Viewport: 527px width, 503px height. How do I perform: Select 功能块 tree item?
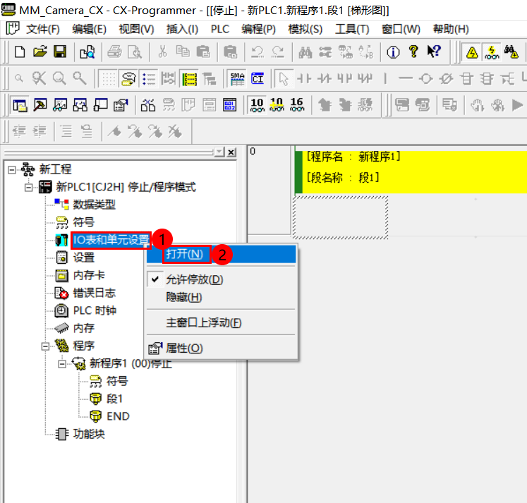pos(89,434)
